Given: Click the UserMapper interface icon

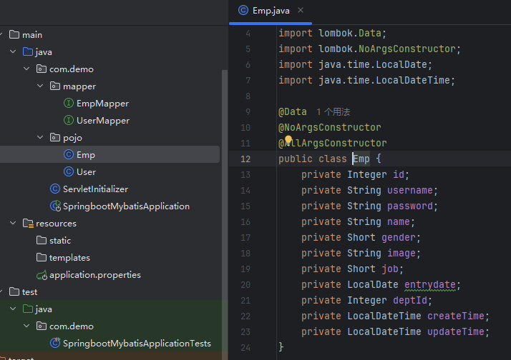Looking at the screenshot, I should tap(69, 121).
